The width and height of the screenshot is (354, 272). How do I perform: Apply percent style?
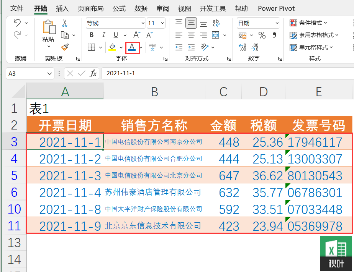coord(262,35)
